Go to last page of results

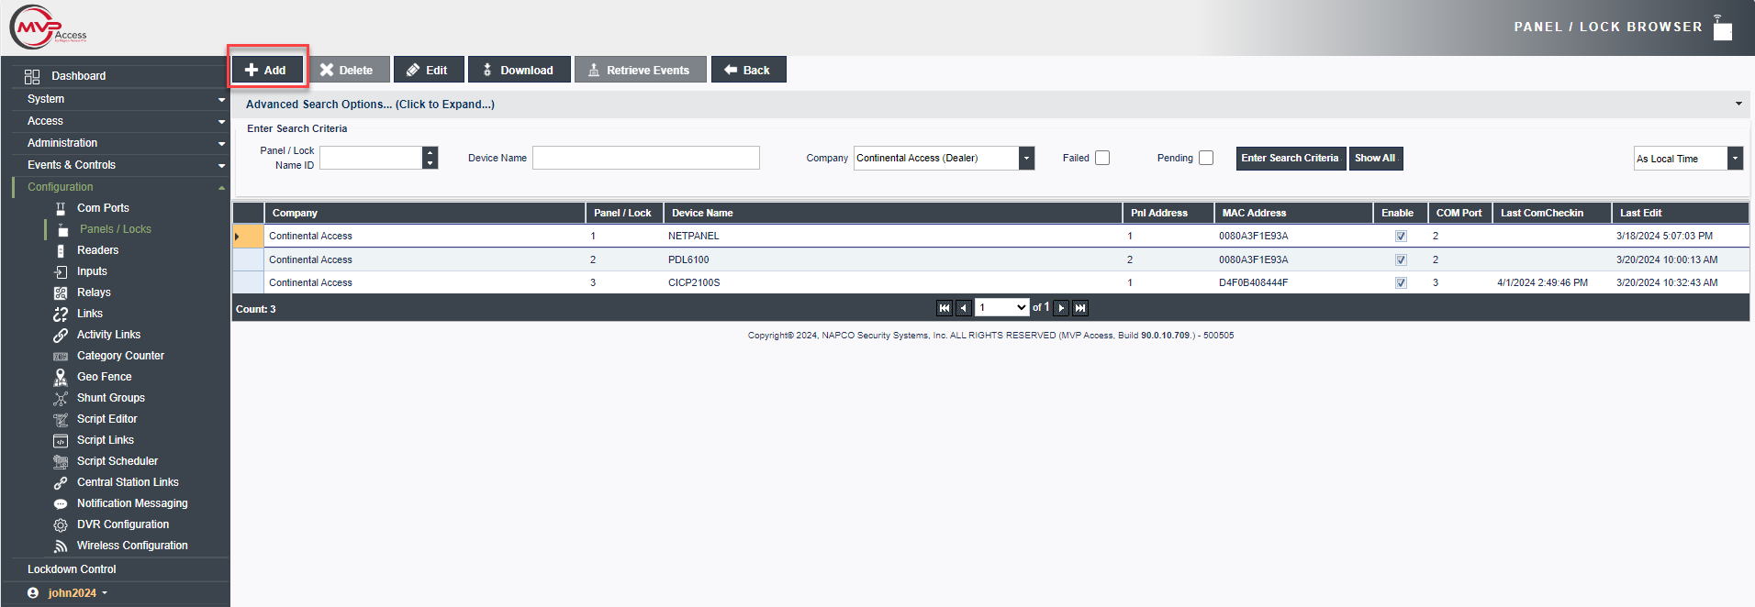1080,308
